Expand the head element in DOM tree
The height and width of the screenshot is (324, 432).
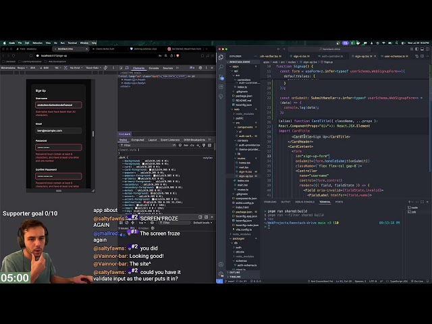pyautogui.click(x=122, y=80)
